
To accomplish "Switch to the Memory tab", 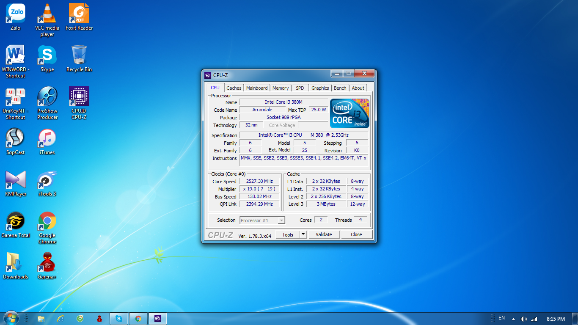I will tap(281, 88).
